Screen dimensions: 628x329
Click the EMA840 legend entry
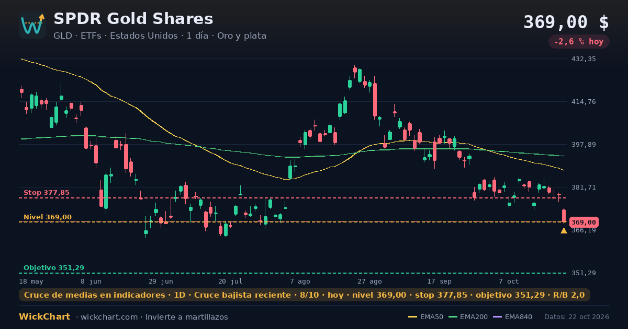coord(512,317)
